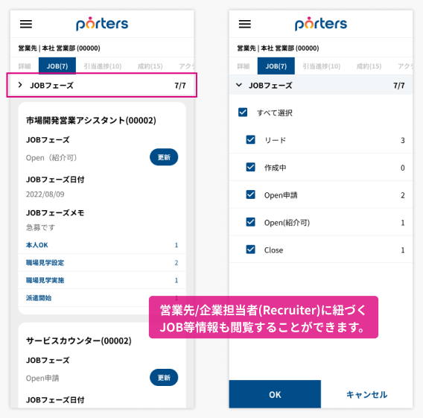
Task: Click キャンセル to dismiss filter
Action: pyautogui.click(x=366, y=394)
